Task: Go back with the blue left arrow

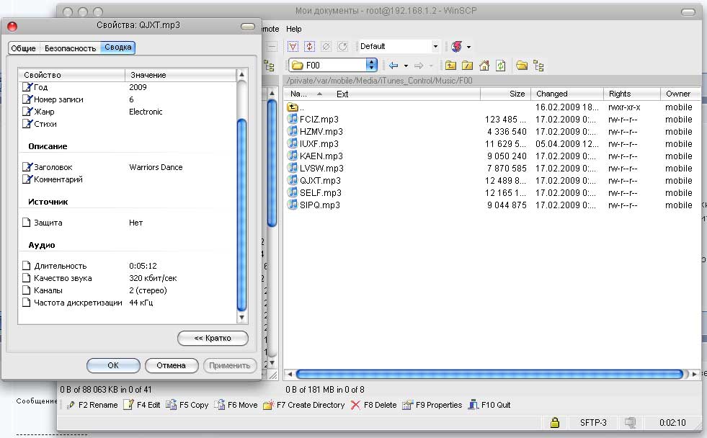Action: click(x=393, y=66)
